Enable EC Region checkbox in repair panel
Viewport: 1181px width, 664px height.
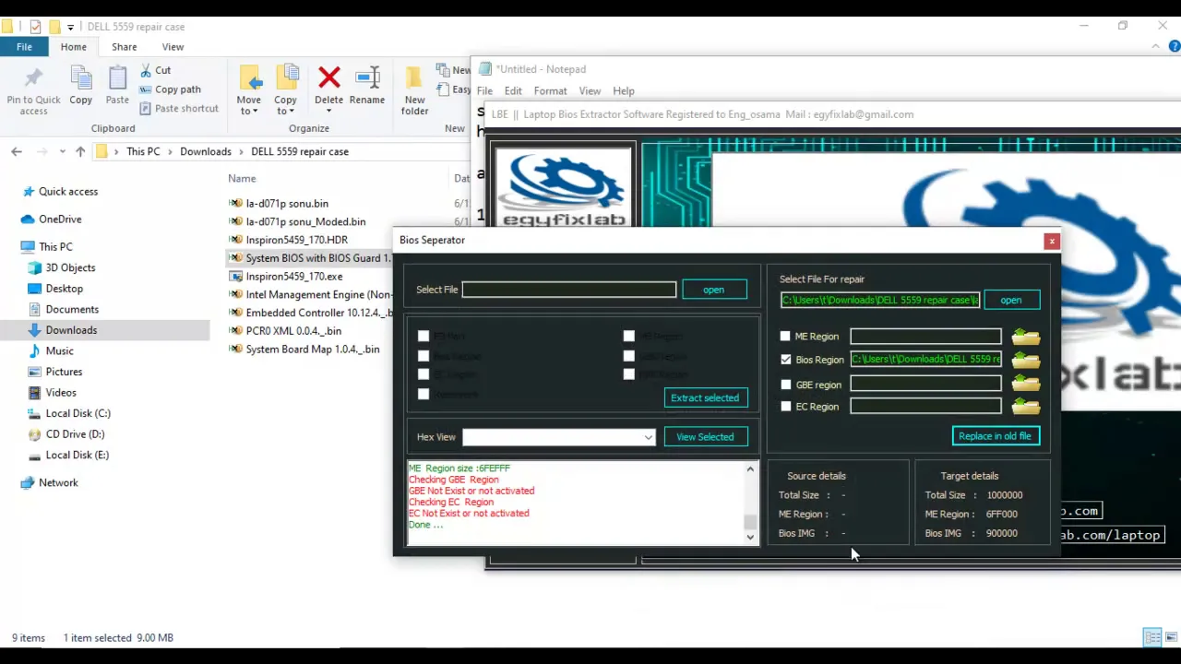[785, 407]
